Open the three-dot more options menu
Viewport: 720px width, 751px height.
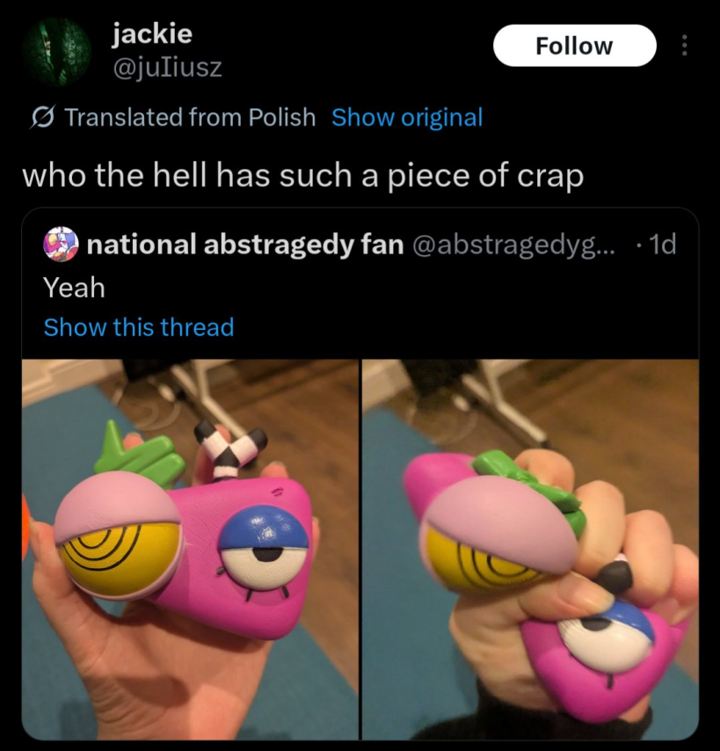[x=684, y=46]
